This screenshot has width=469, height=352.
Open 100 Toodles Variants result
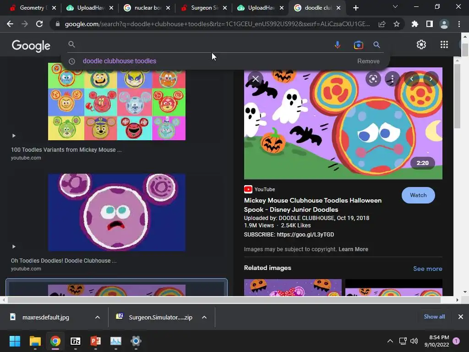tap(66, 150)
